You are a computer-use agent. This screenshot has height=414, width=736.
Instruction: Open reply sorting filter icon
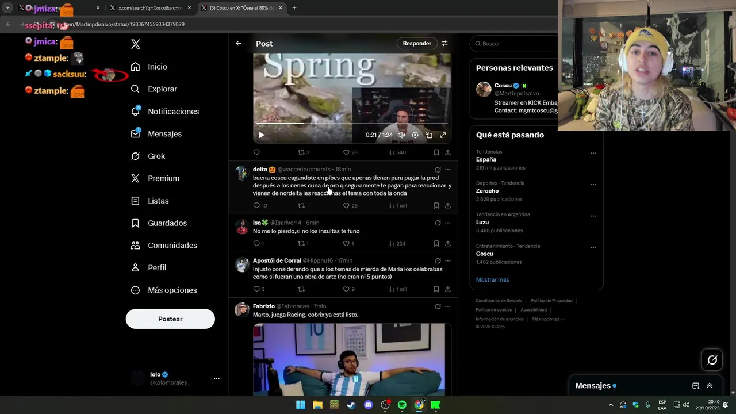click(444, 43)
